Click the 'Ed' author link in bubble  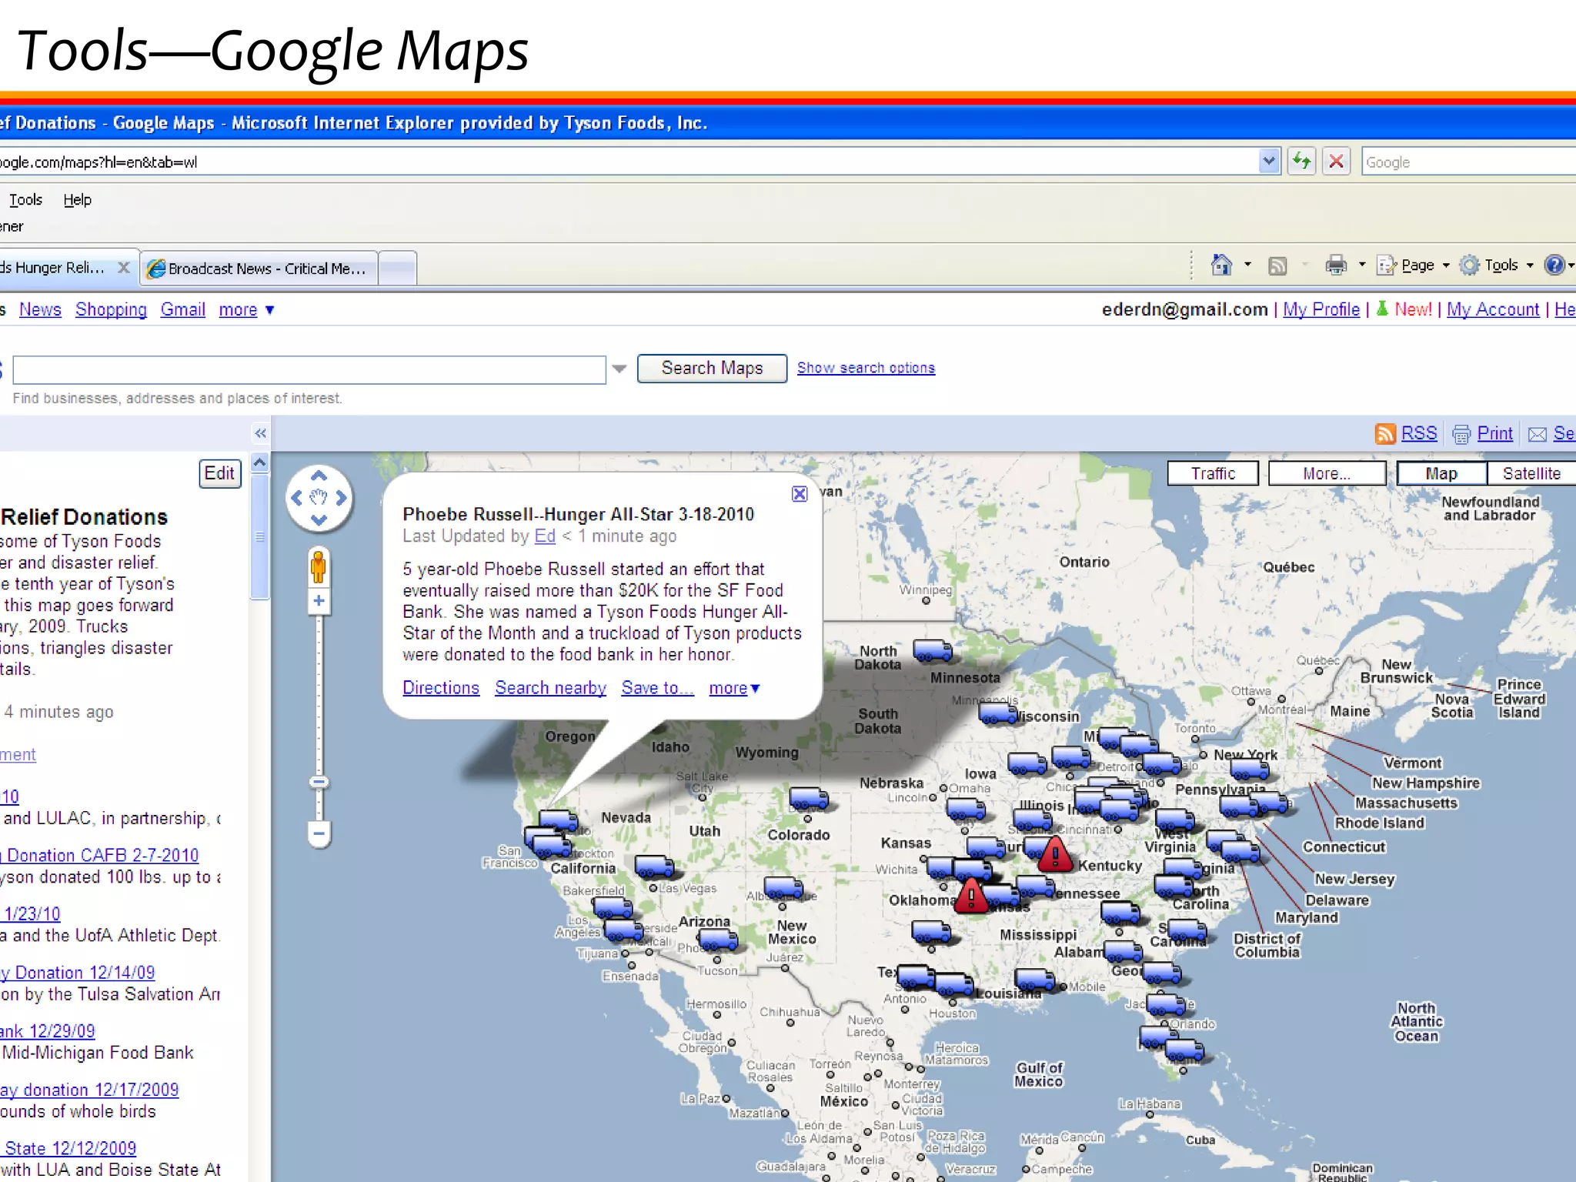point(545,536)
